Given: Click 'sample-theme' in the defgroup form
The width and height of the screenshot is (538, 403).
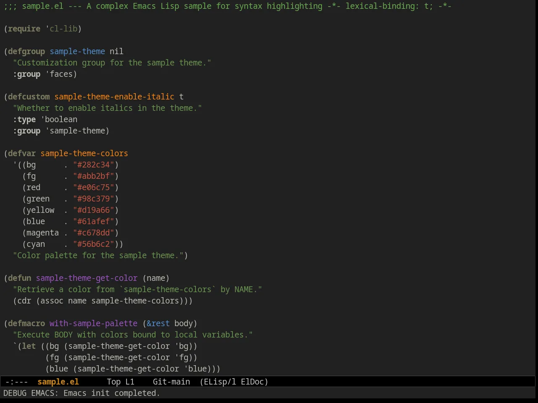Looking at the screenshot, I should point(77,51).
